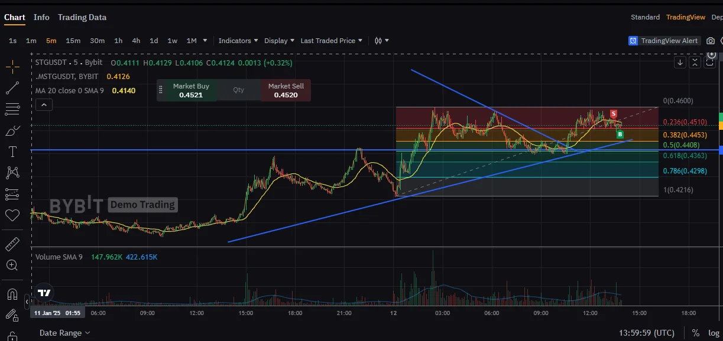The width and height of the screenshot is (723, 341).
Task: Select the 30m timeframe
Action: click(x=98, y=41)
